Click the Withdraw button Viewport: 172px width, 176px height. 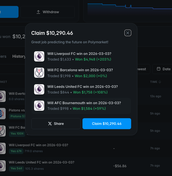tap(48, 12)
